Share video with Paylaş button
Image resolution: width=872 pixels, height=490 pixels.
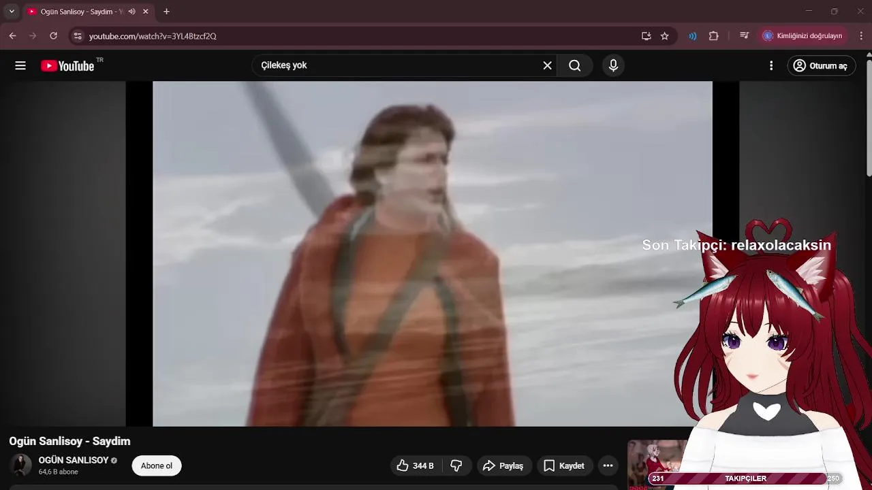coord(503,465)
